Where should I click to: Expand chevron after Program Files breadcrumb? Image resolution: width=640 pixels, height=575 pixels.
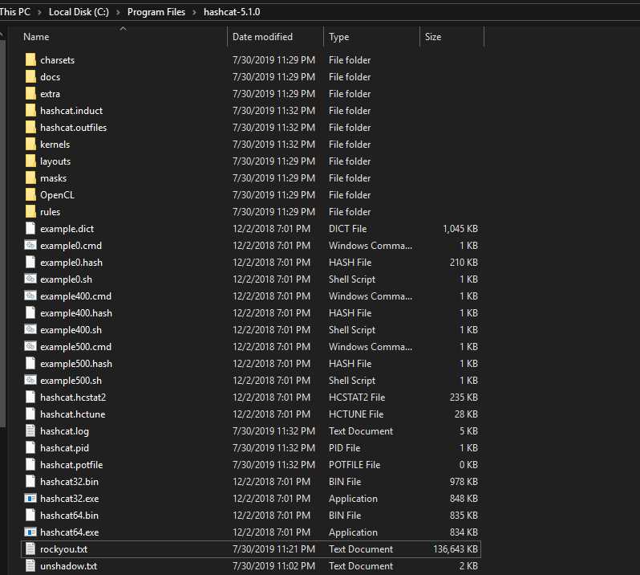(194, 12)
